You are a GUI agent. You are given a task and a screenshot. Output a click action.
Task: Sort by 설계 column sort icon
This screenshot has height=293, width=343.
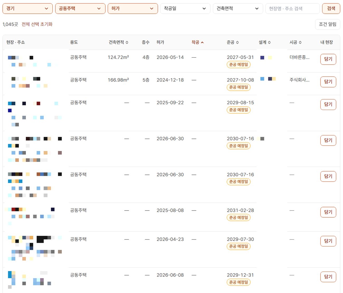[x=269, y=42]
